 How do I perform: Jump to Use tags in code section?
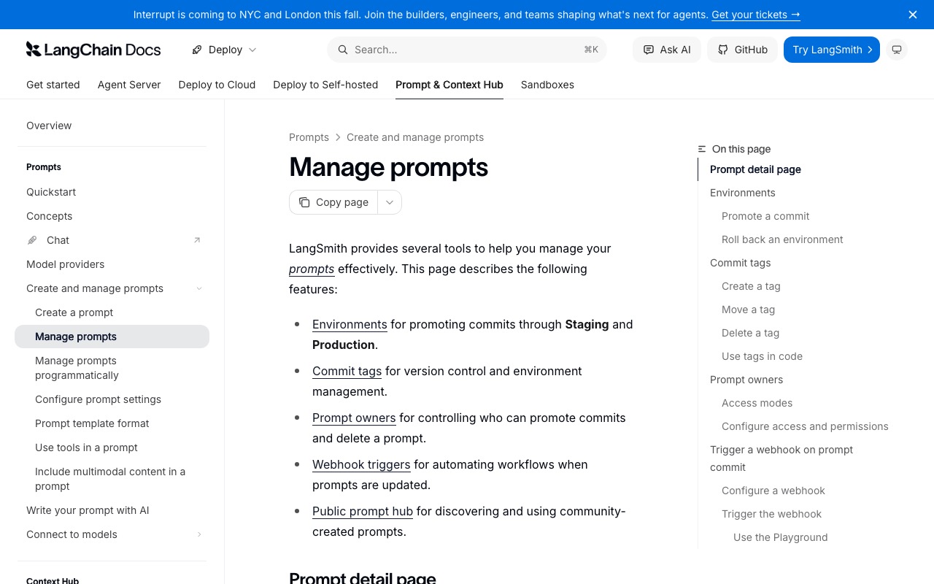pos(762,356)
